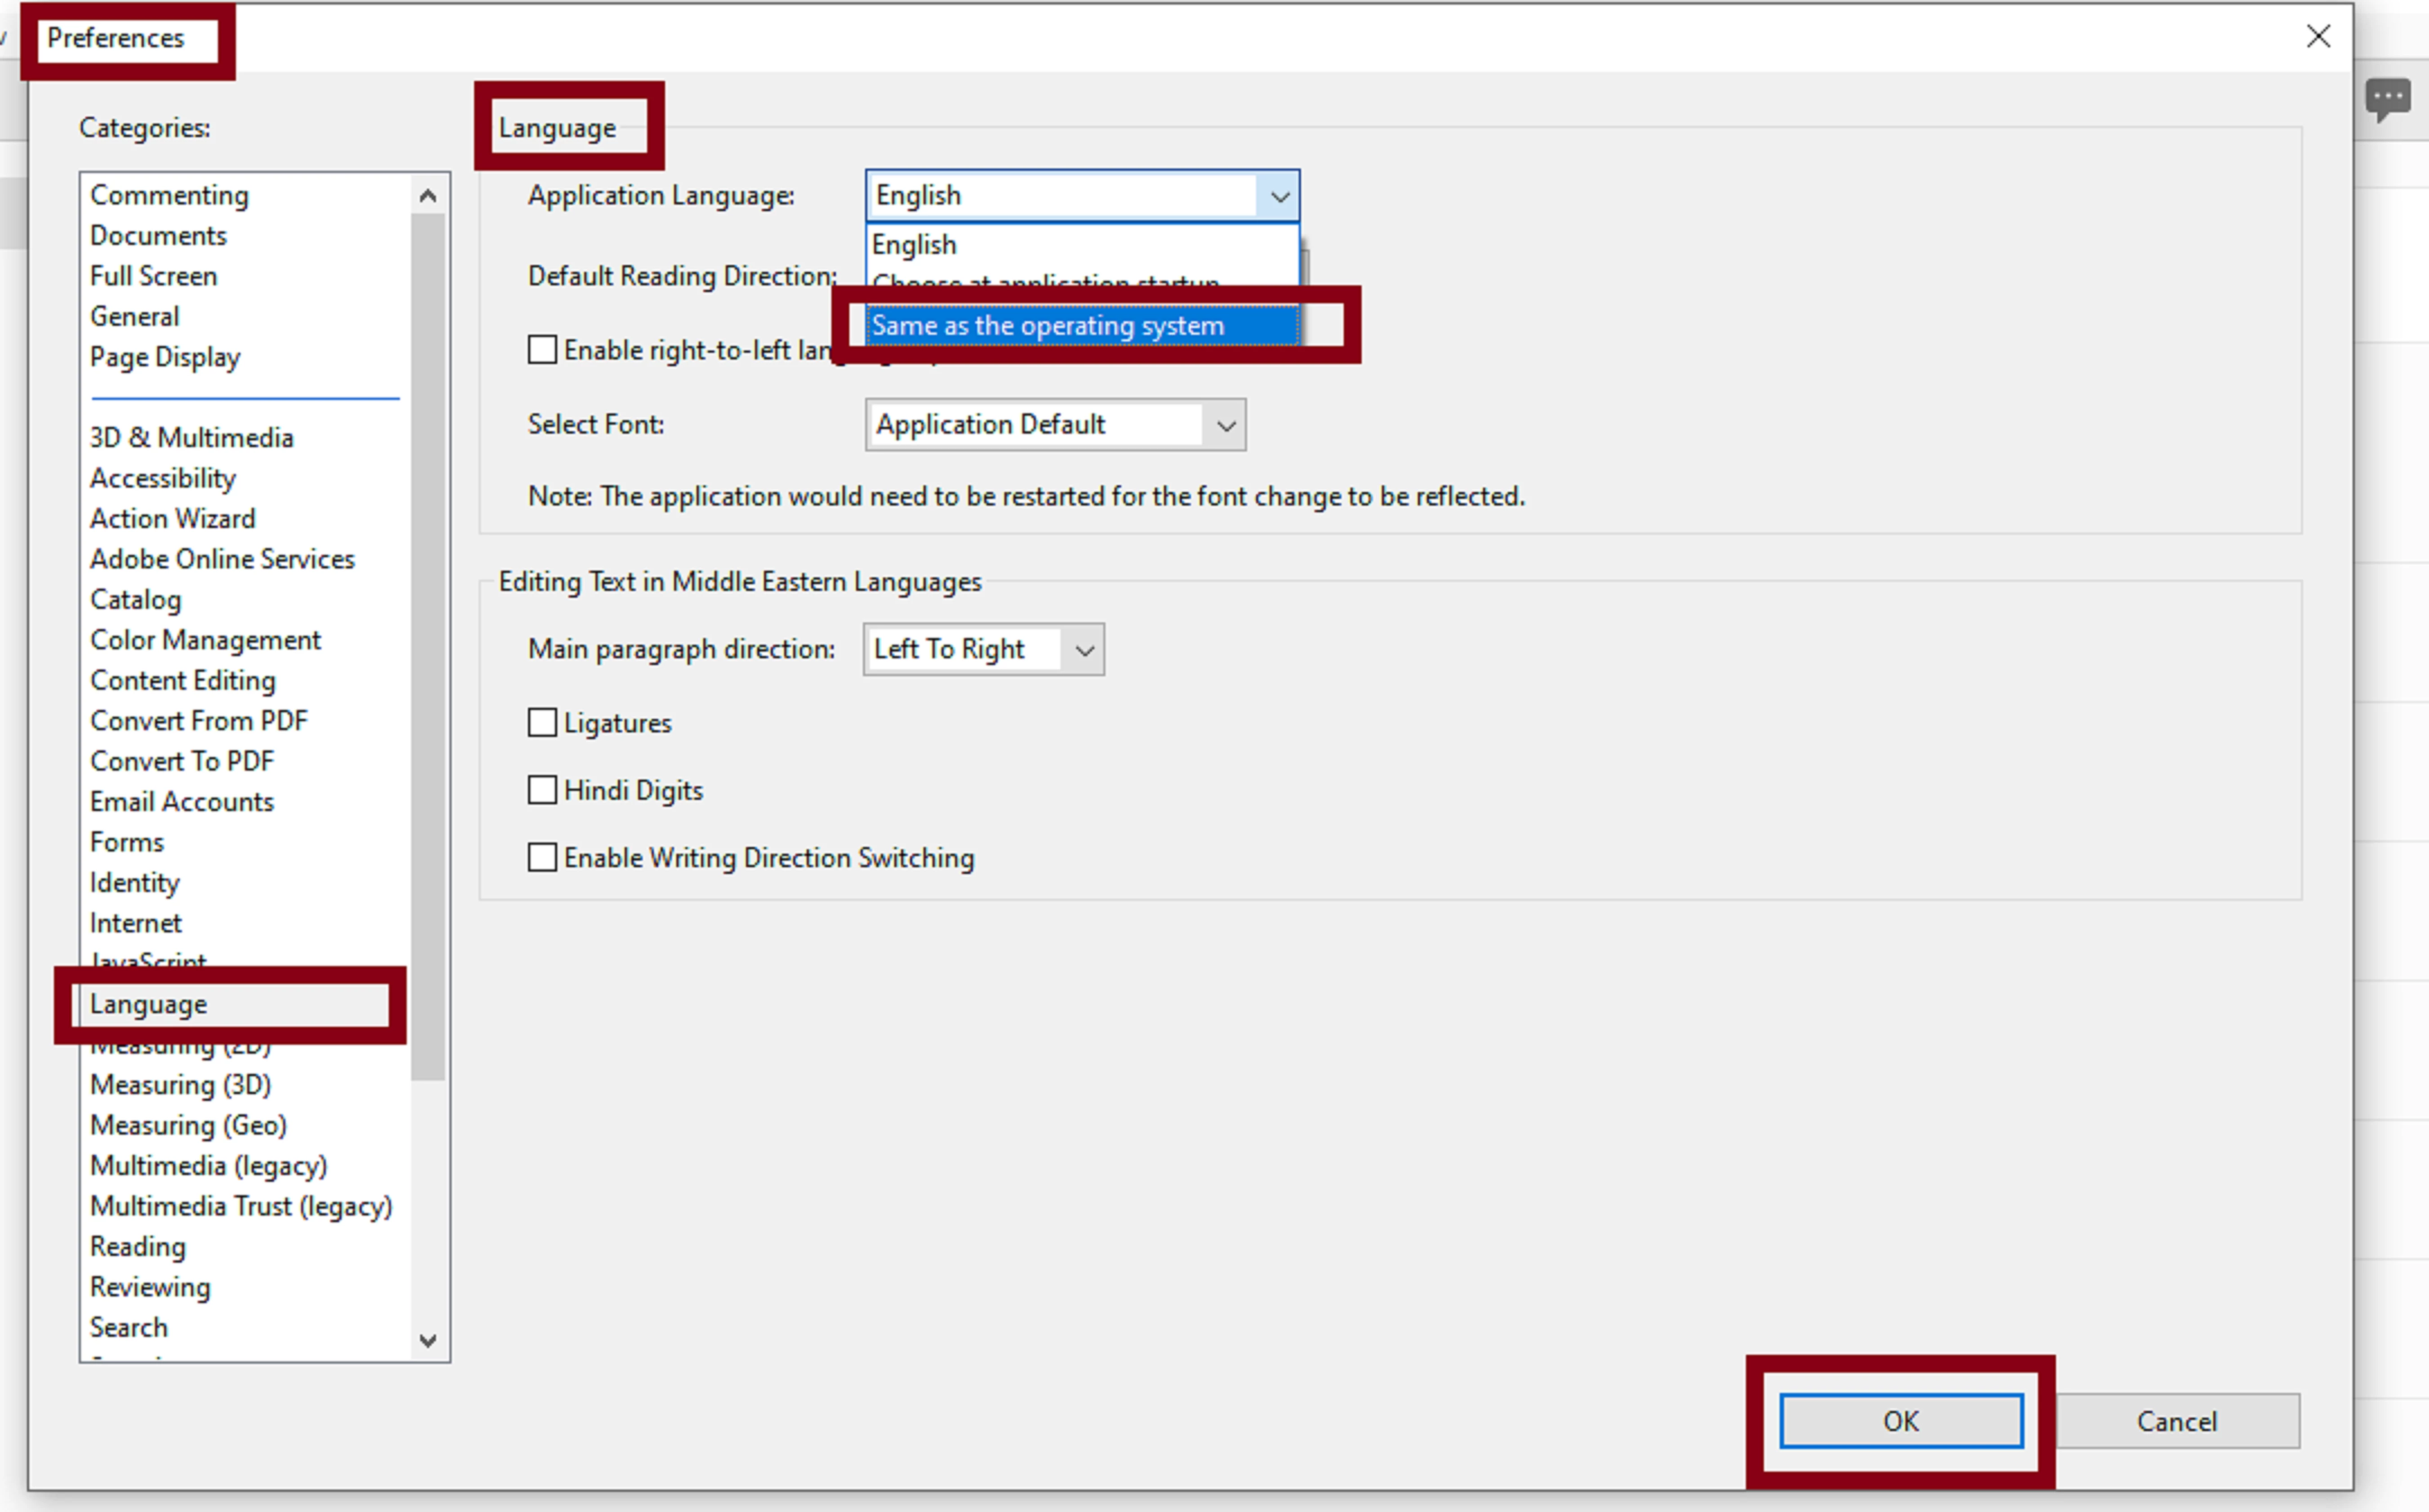Open the Application Language dropdown arrow
The image size is (2429, 1512).
click(x=1279, y=196)
